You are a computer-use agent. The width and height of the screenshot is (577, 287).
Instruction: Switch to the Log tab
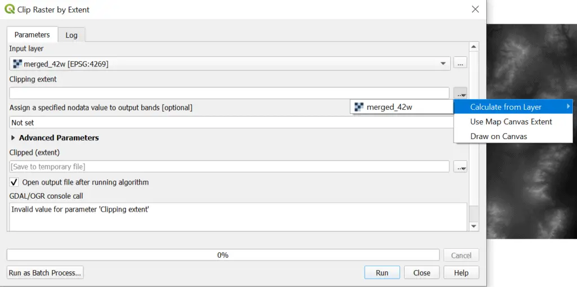pyautogui.click(x=72, y=35)
